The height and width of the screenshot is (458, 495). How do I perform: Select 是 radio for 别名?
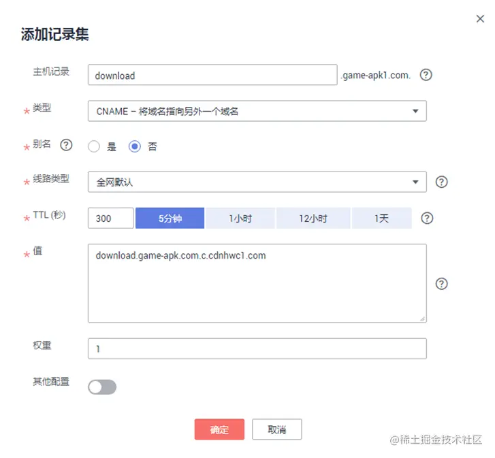[x=94, y=146]
